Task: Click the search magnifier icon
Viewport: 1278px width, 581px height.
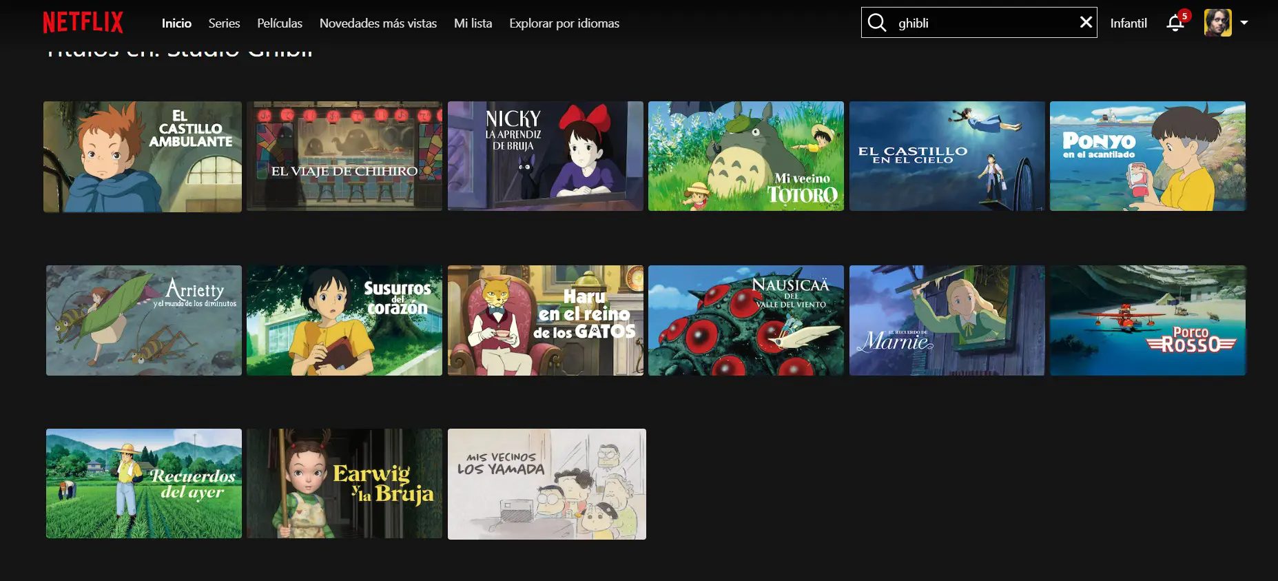Action: [x=877, y=23]
